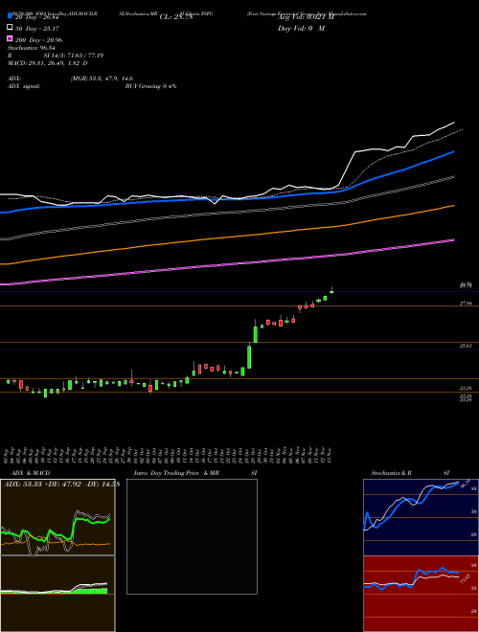The height and width of the screenshot is (632, 479).
Task: Click the 27.94 price level label
Action: [x=466, y=304]
